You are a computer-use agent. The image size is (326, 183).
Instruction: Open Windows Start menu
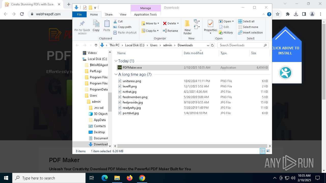tap(6, 178)
